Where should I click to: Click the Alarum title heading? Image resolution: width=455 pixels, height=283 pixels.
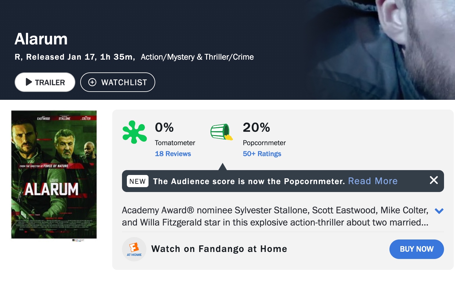point(41,39)
